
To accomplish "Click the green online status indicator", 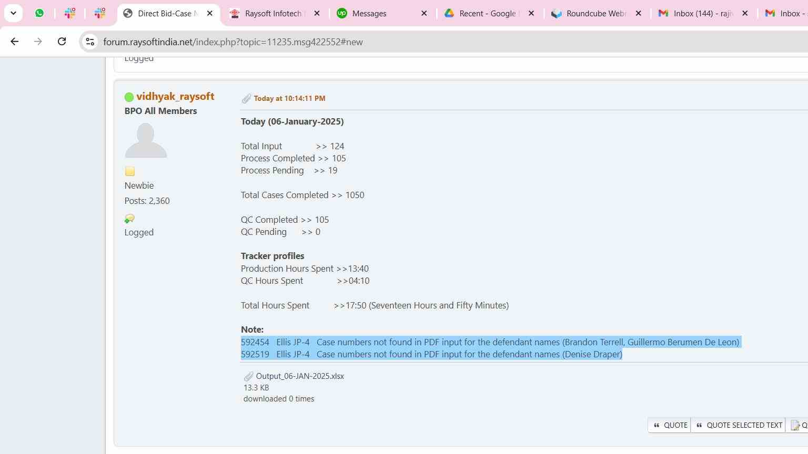I will [x=129, y=97].
